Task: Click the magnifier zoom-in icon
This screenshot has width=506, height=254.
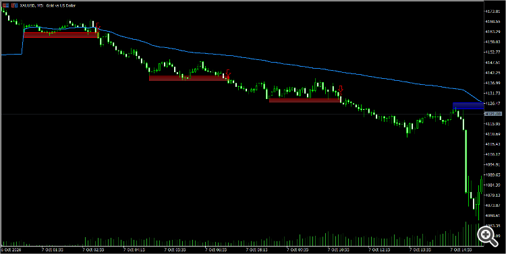Action: click(487, 236)
